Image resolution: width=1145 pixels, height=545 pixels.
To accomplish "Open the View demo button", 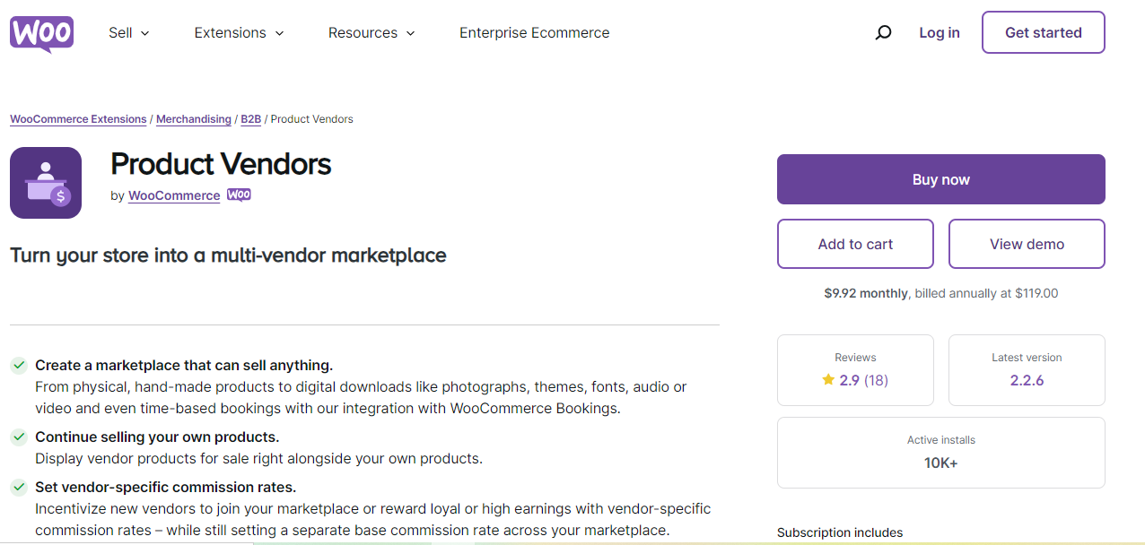I will (x=1027, y=244).
